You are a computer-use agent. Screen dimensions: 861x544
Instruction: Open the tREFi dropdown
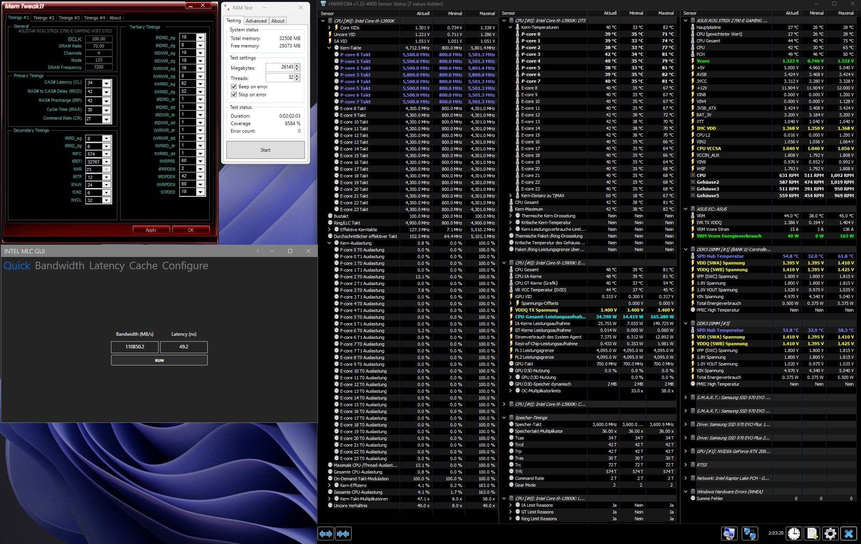pyautogui.click(x=106, y=162)
